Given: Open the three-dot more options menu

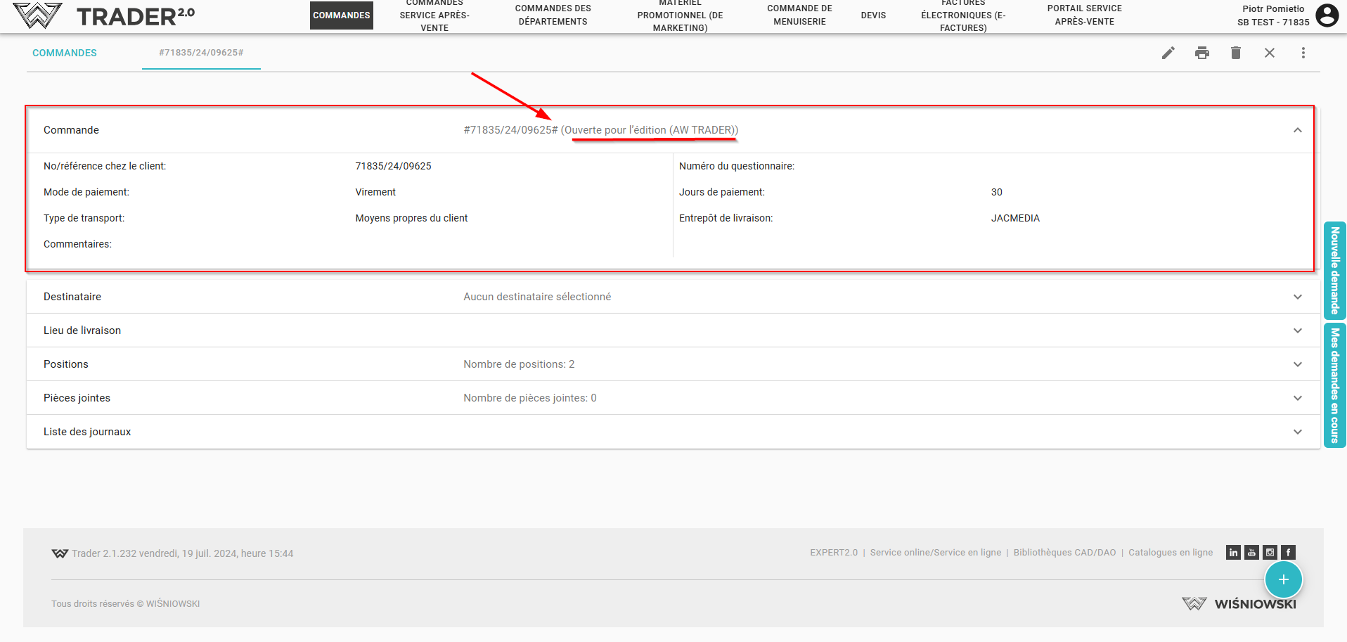Looking at the screenshot, I should (1303, 53).
